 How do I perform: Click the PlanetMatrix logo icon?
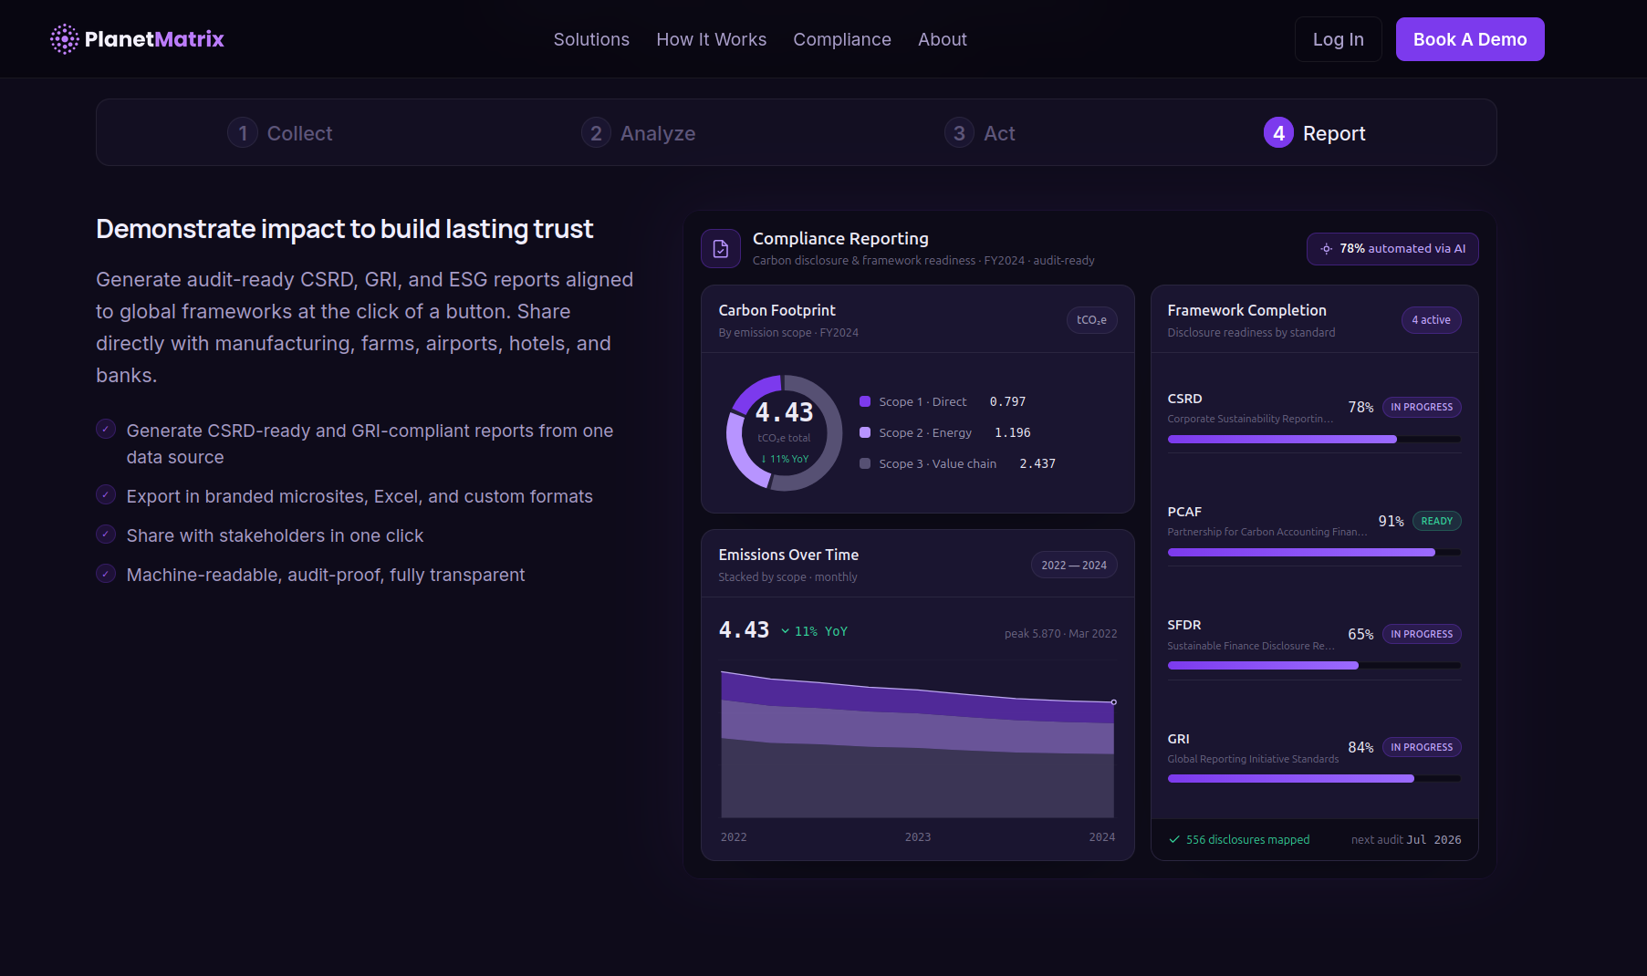coord(65,39)
